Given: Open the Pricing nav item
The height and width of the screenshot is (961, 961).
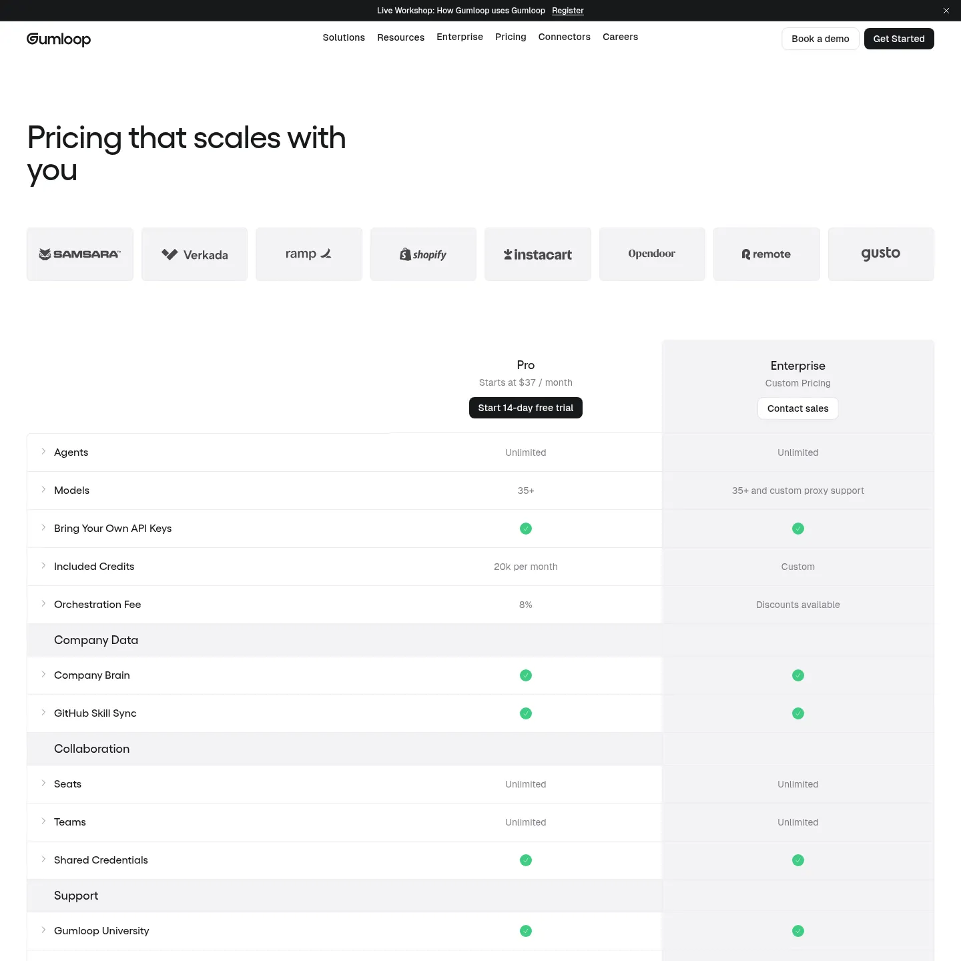Looking at the screenshot, I should (x=511, y=37).
